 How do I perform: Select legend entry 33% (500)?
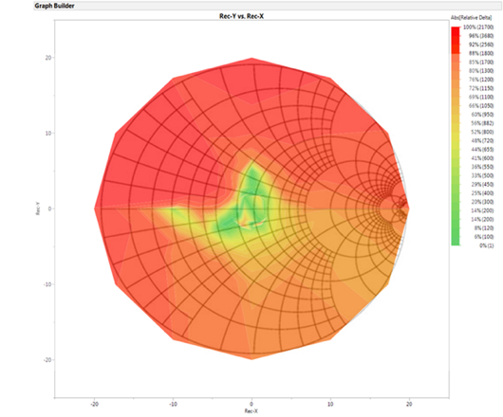point(482,176)
